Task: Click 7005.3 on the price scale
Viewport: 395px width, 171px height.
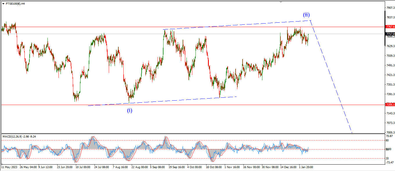Action: point(390,132)
